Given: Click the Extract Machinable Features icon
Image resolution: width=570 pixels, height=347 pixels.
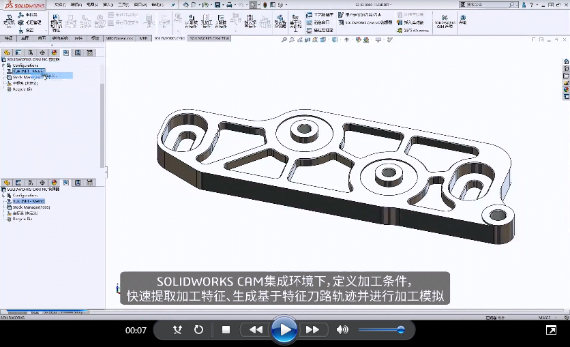Looking at the screenshot, I should pyautogui.click(x=56, y=22).
